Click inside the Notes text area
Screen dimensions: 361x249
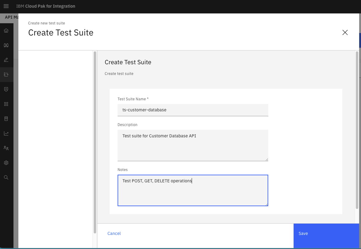(193, 190)
